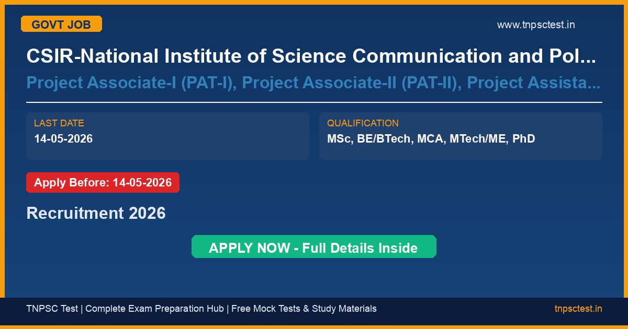628x329 pixels.
Task: Click the APPLY NOW green button
Action: coord(313,247)
